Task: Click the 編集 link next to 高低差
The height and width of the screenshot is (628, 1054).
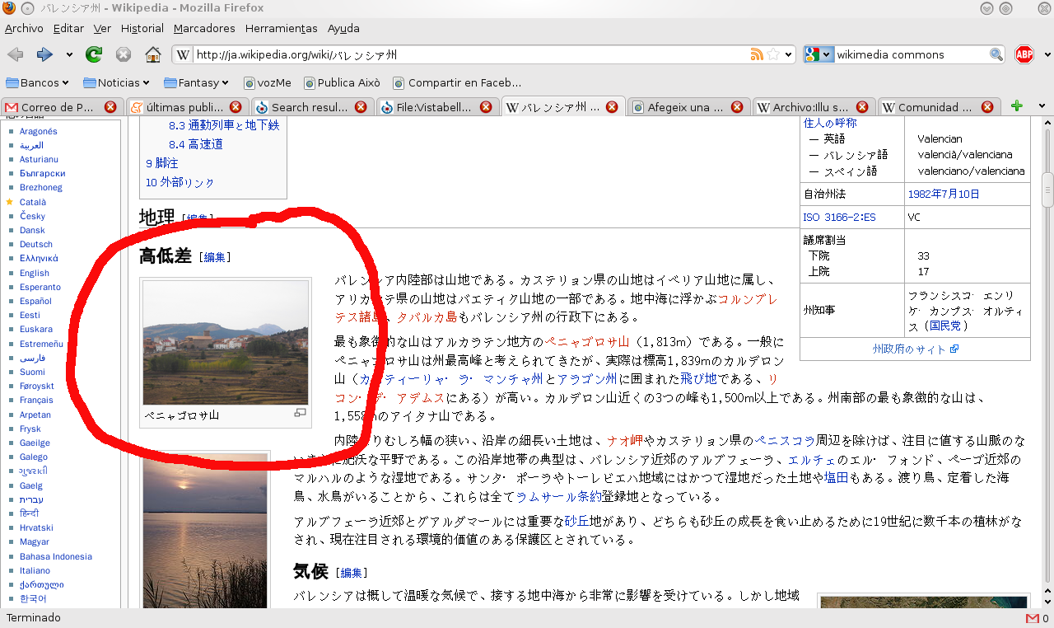Action: tap(215, 257)
